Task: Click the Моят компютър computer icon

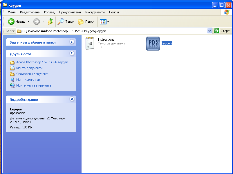Action: coord(12,80)
